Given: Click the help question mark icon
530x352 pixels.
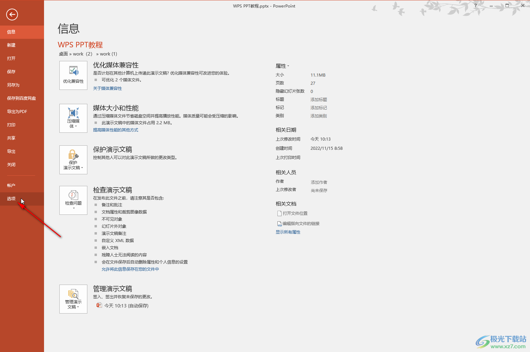Looking at the screenshot, I should (x=475, y=5).
